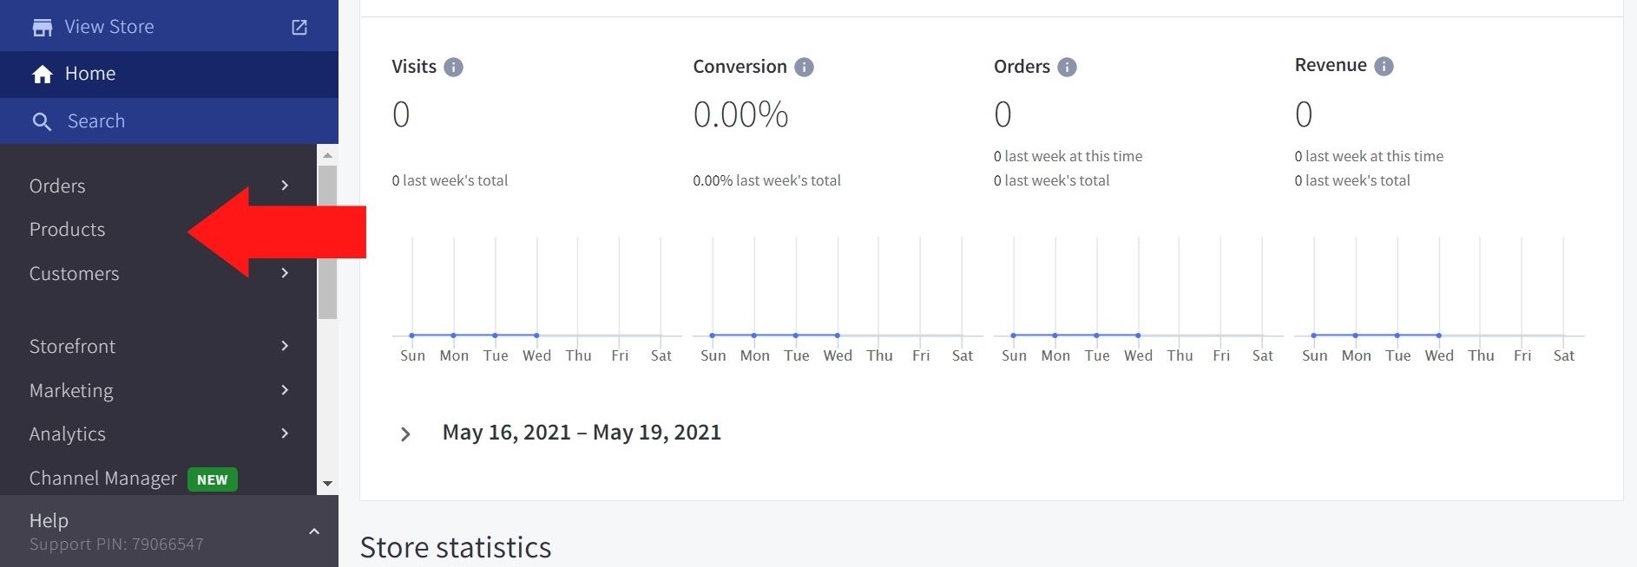Open the Analytics sidebar menu

(x=68, y=434)
